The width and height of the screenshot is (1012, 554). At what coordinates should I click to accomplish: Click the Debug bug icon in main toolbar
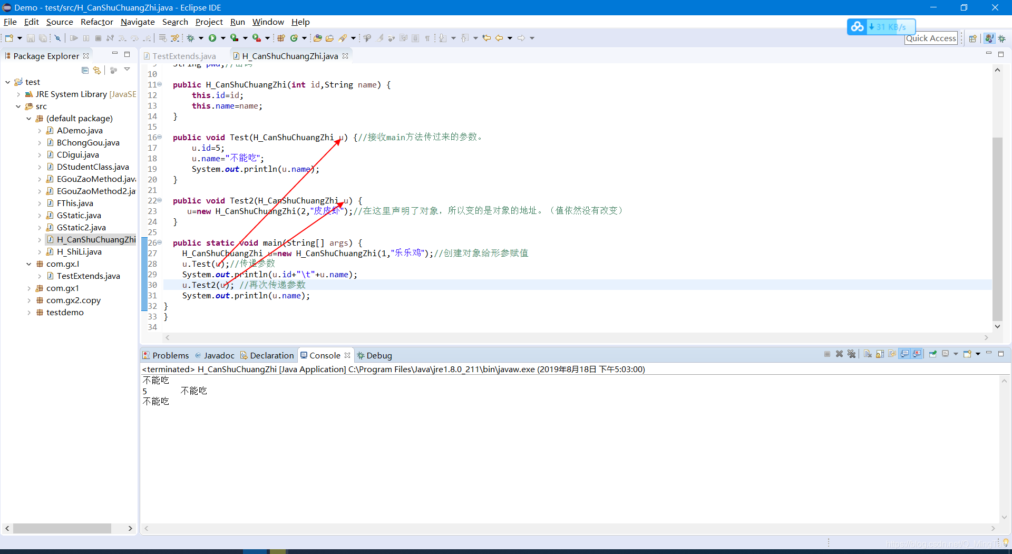point(190,38)
